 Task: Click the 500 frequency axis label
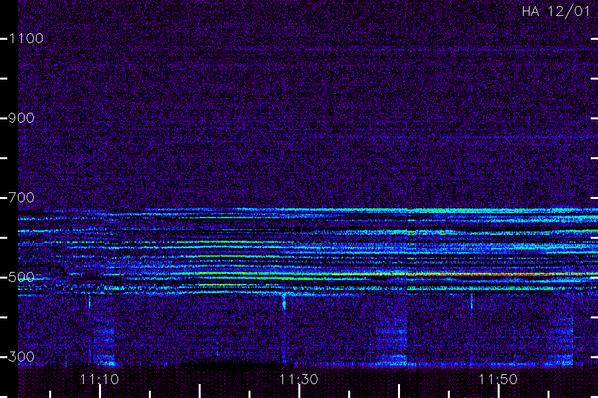(21, 277)
